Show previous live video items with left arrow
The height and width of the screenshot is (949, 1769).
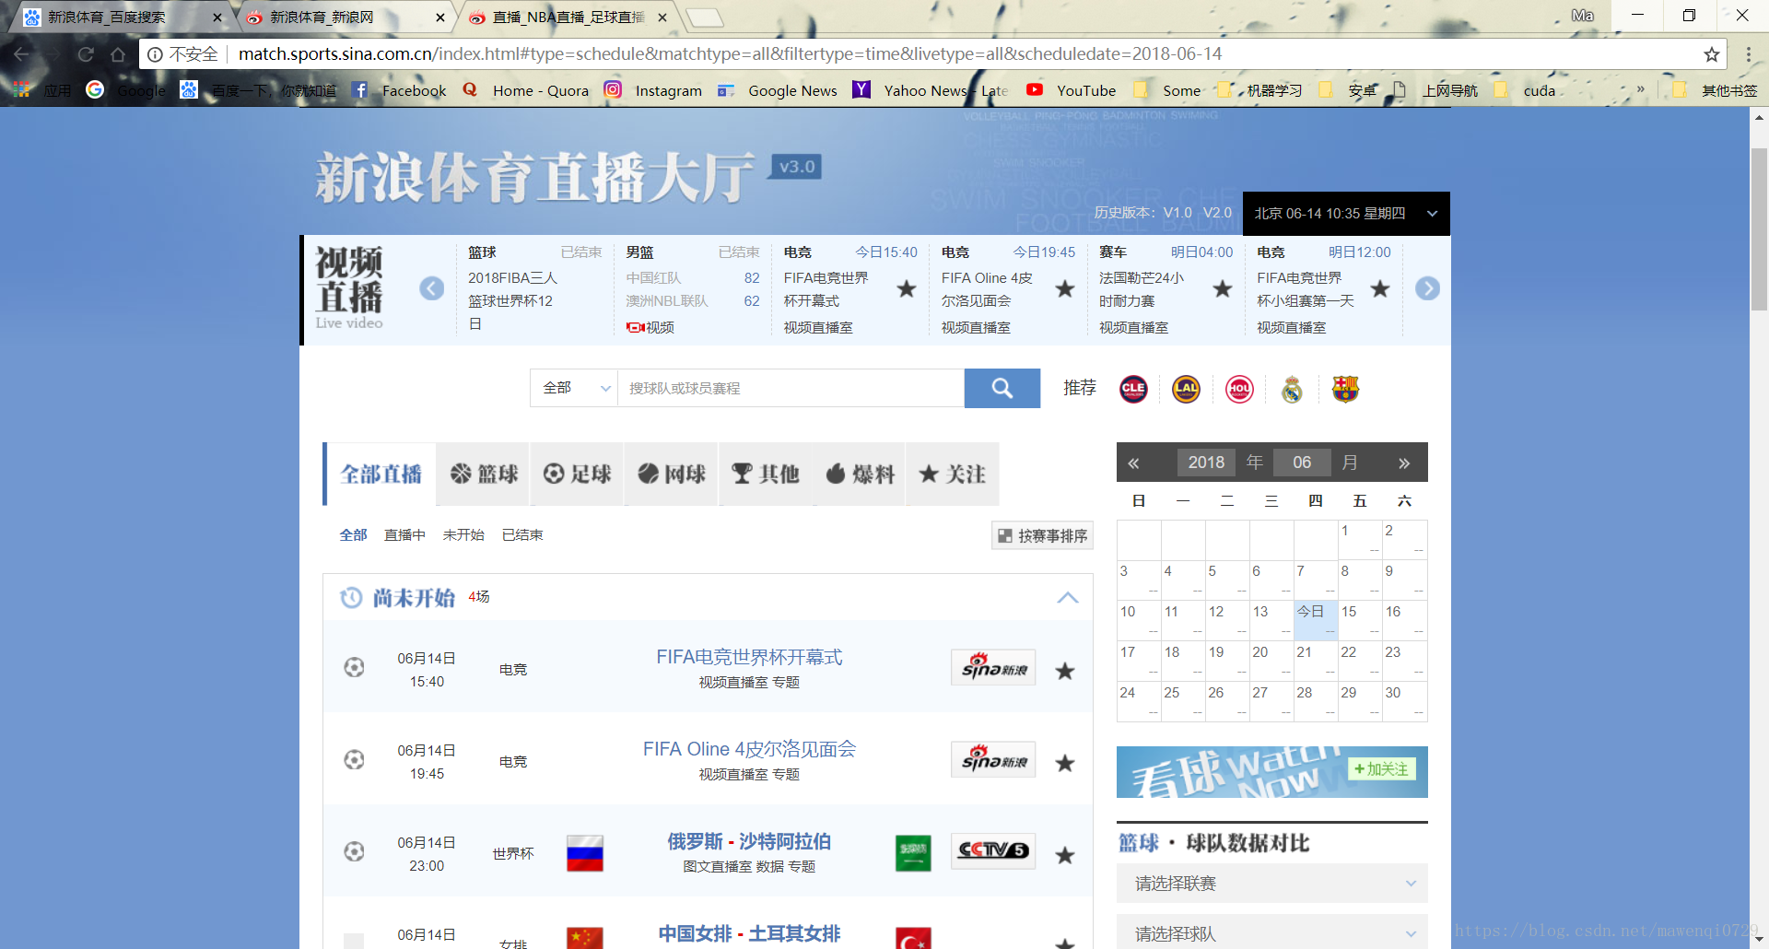431,288
